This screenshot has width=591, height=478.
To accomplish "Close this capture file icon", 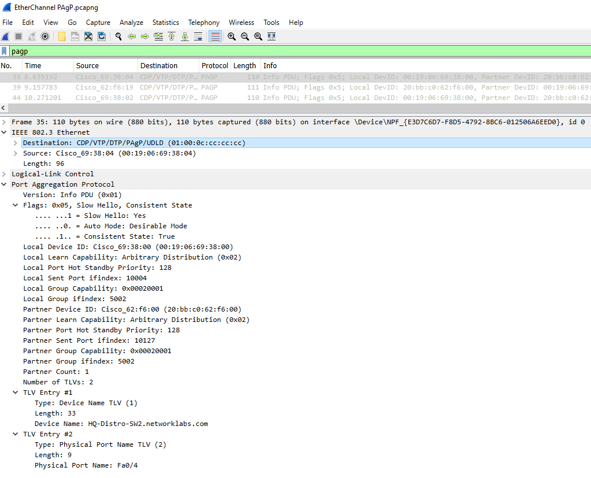I will (x=88, y=36).
